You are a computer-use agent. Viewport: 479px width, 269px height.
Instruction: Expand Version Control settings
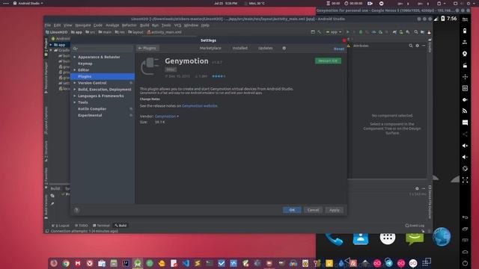coord(75,83)
